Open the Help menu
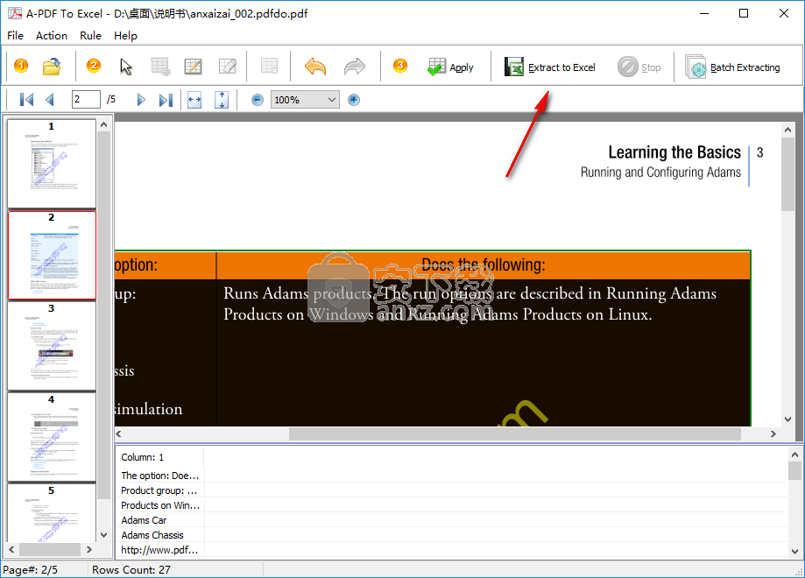This screenshot has height=578, width=805. (125, 35)
